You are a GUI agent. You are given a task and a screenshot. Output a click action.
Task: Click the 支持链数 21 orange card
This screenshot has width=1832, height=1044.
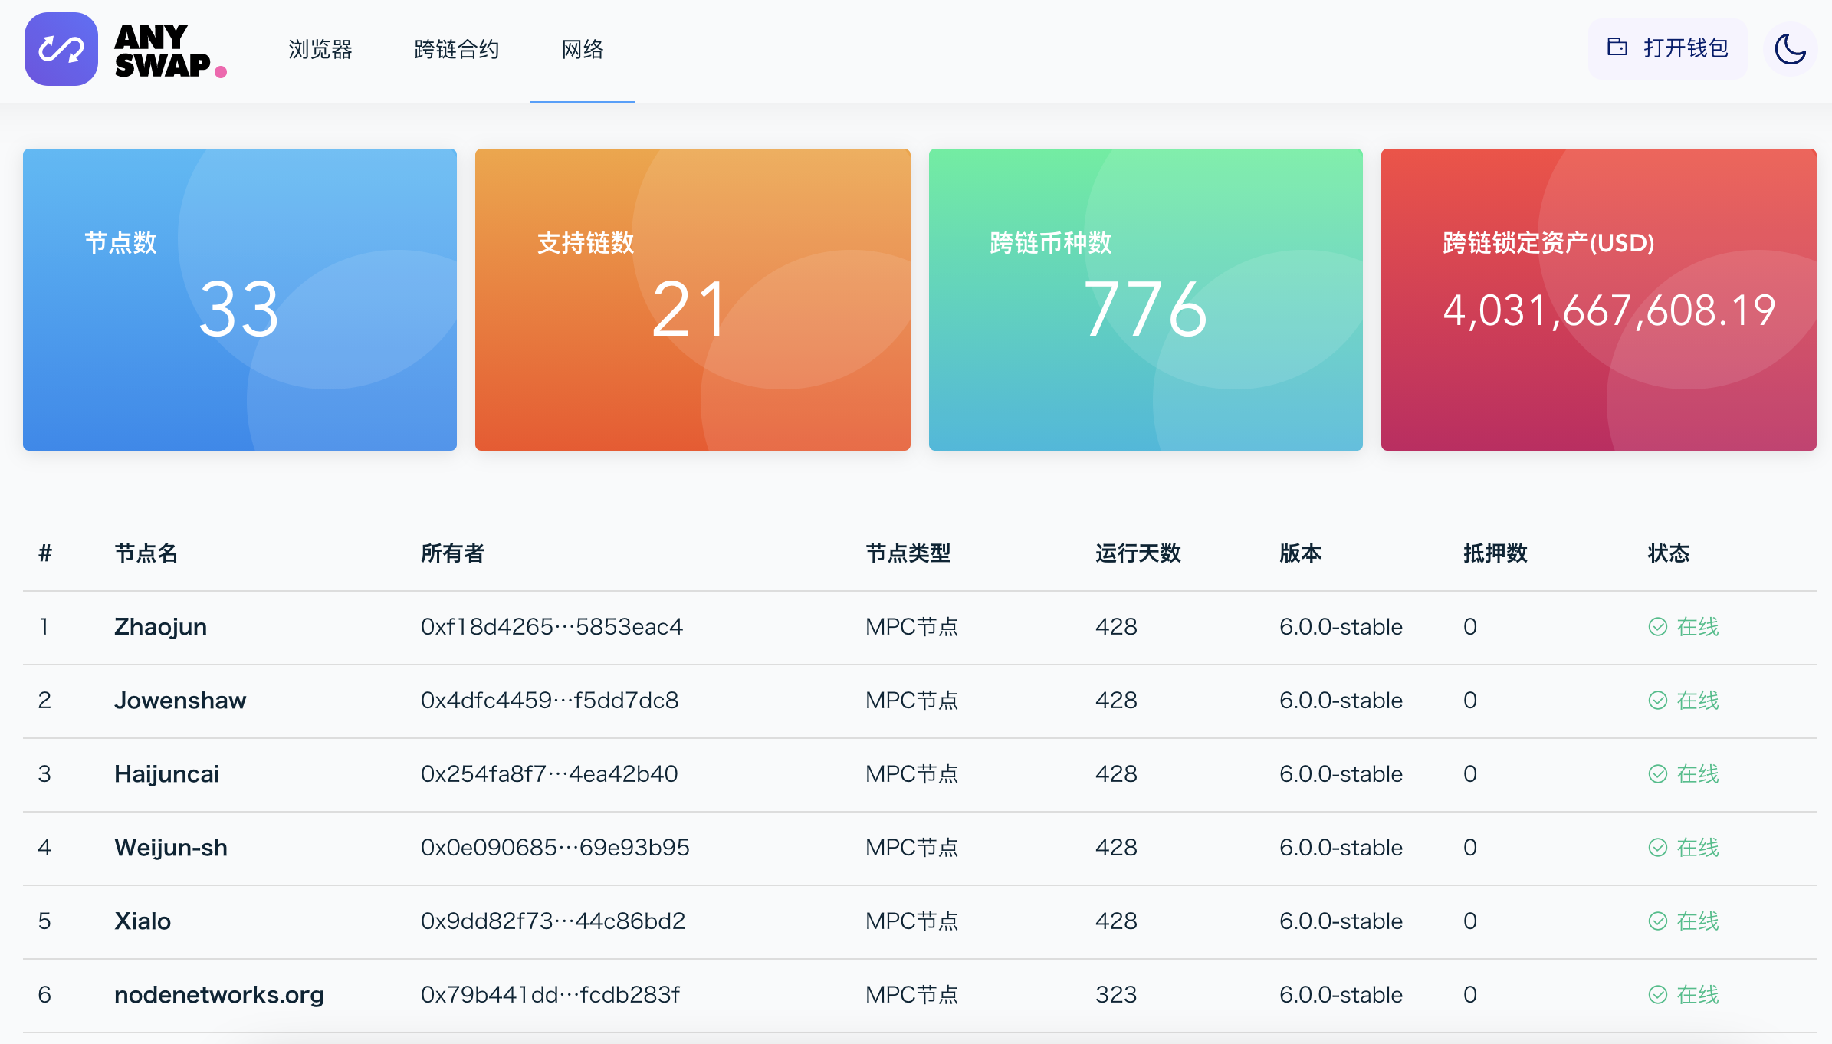692,300
